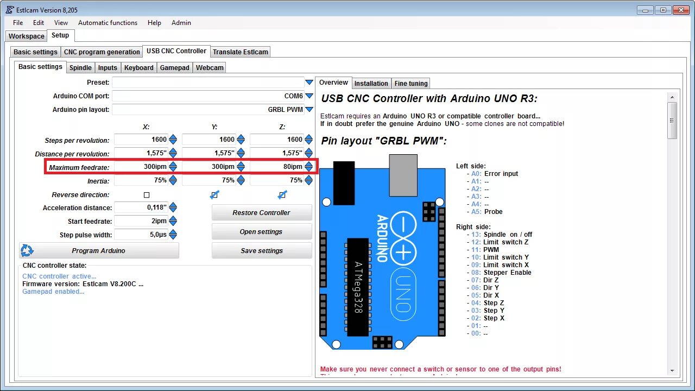
Task: Select the CNC program generation tab
Action: pos(102,52)
